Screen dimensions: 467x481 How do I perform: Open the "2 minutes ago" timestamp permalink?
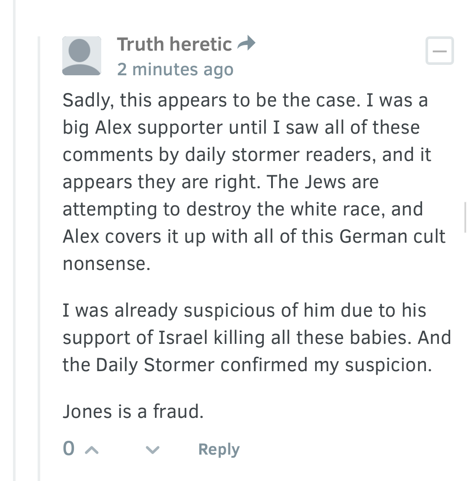click(x=176, y=69)
